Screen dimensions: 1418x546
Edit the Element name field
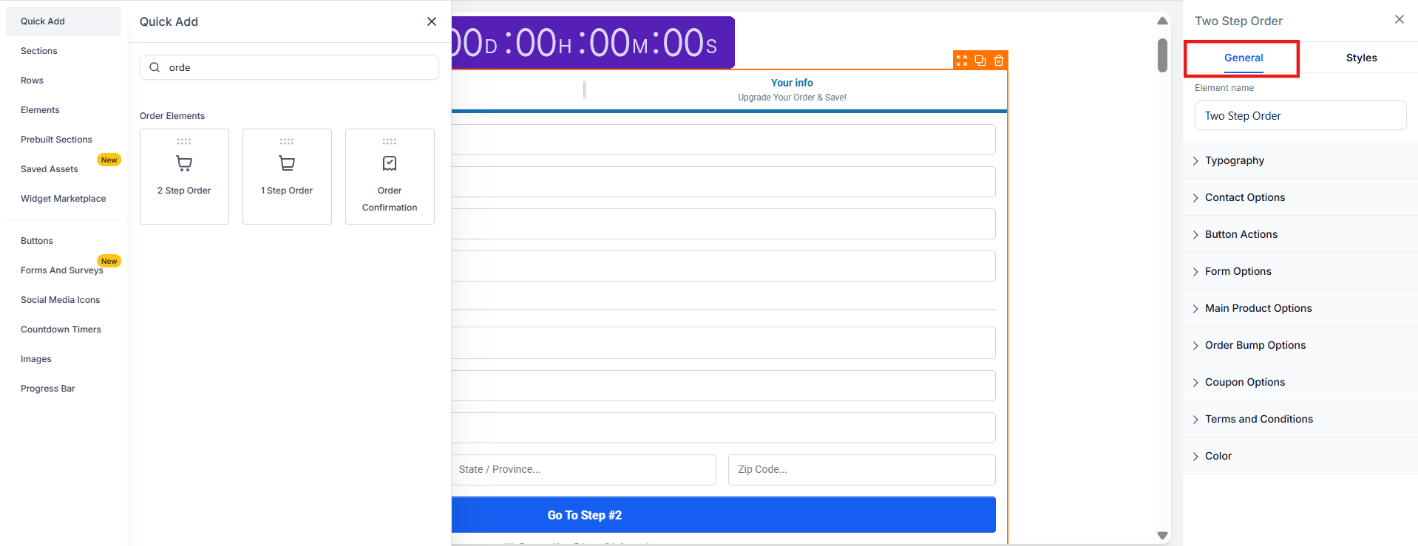(1300, 116)
